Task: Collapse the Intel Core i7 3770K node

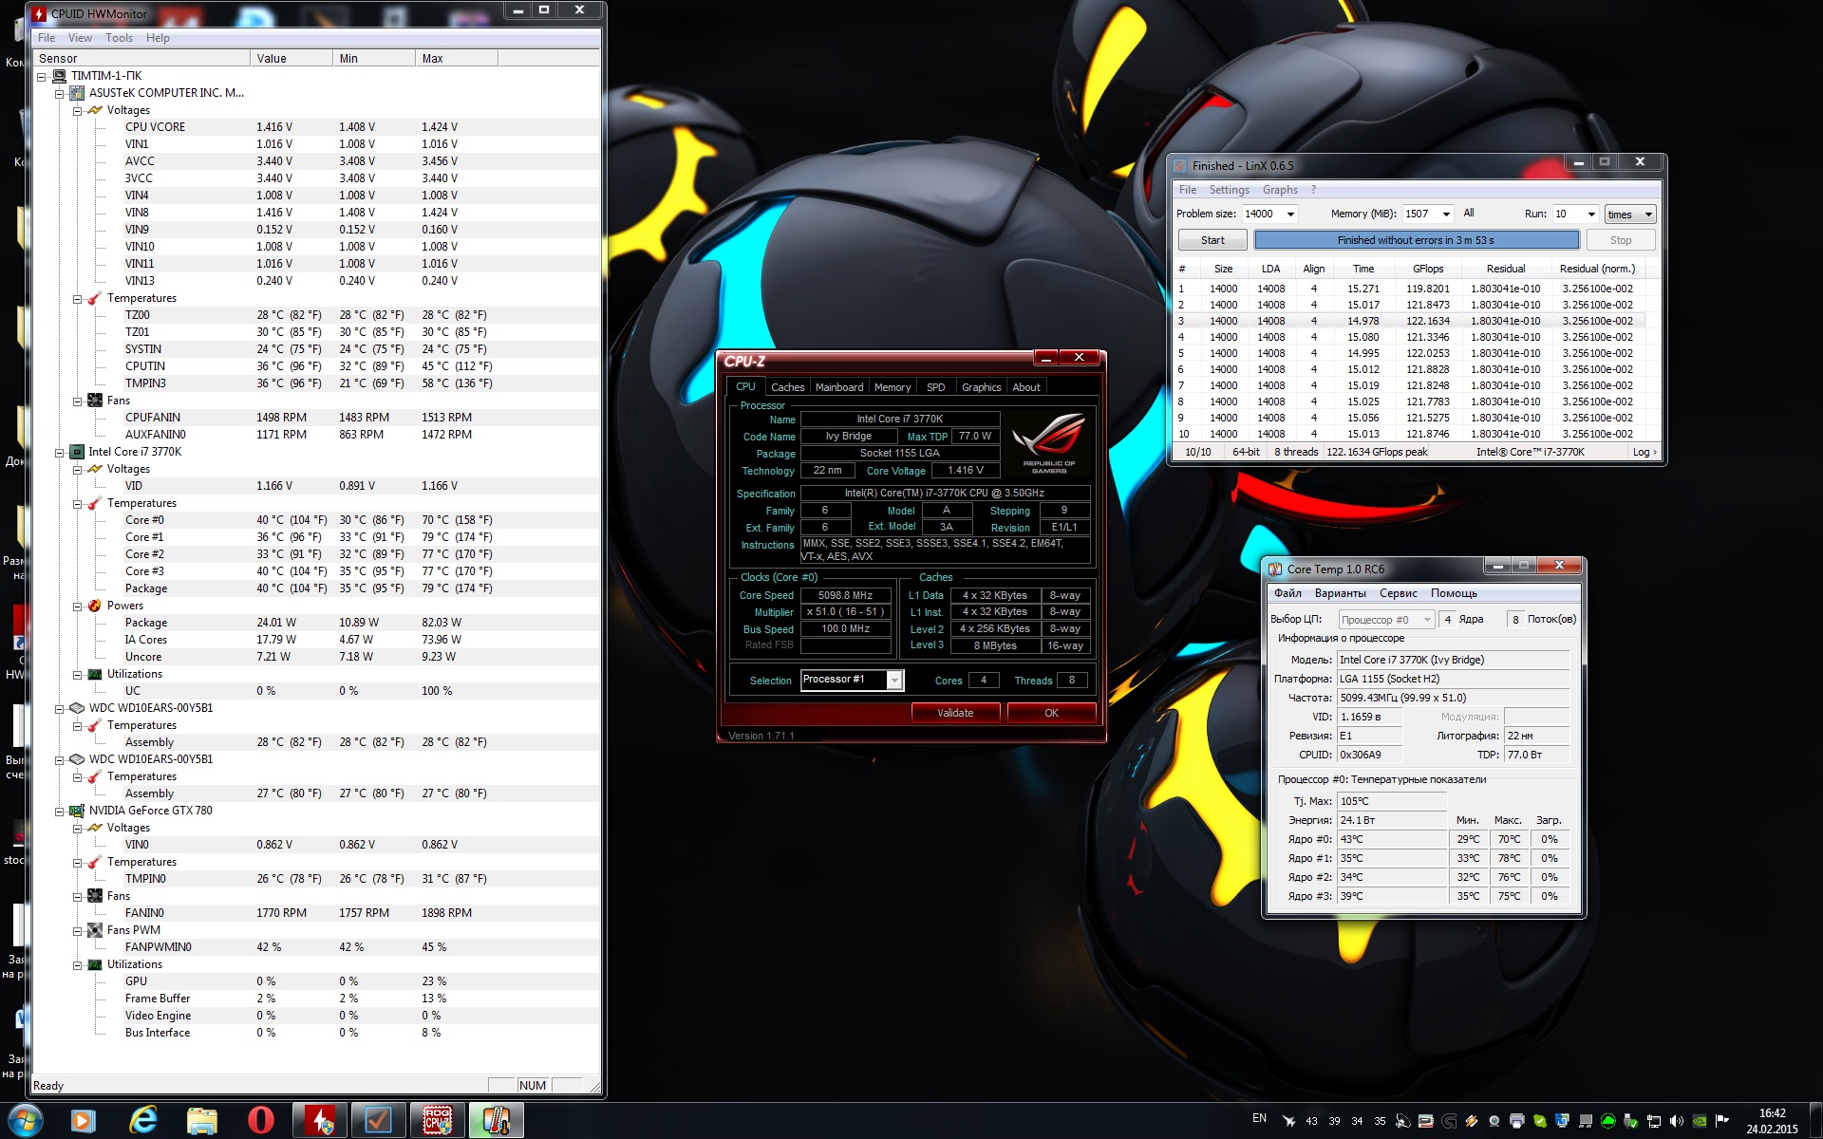Action: click(x=60, y=452)
